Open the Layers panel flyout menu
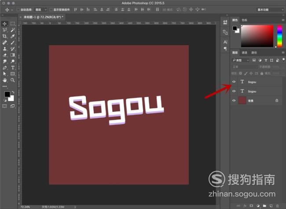Viewport: 286px width, 209px height. tap(283, 53)
